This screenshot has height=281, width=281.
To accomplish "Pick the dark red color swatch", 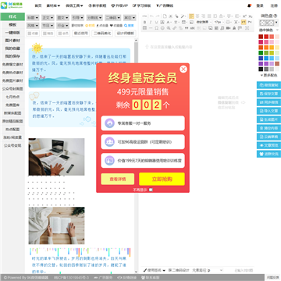I will click(261, 37).
